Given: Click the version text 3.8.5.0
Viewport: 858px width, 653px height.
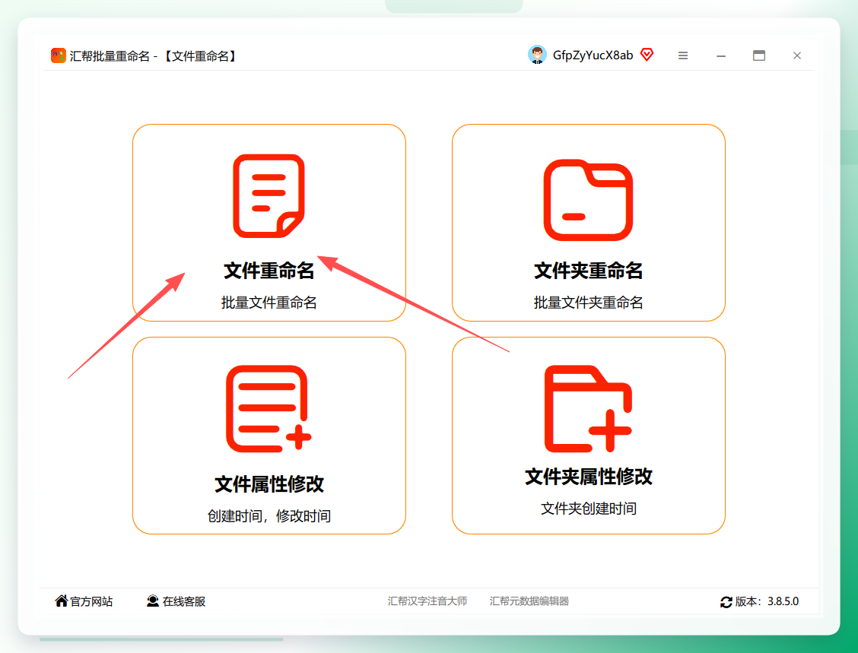Looking at the screenshot, I should [x=783, y=601].
